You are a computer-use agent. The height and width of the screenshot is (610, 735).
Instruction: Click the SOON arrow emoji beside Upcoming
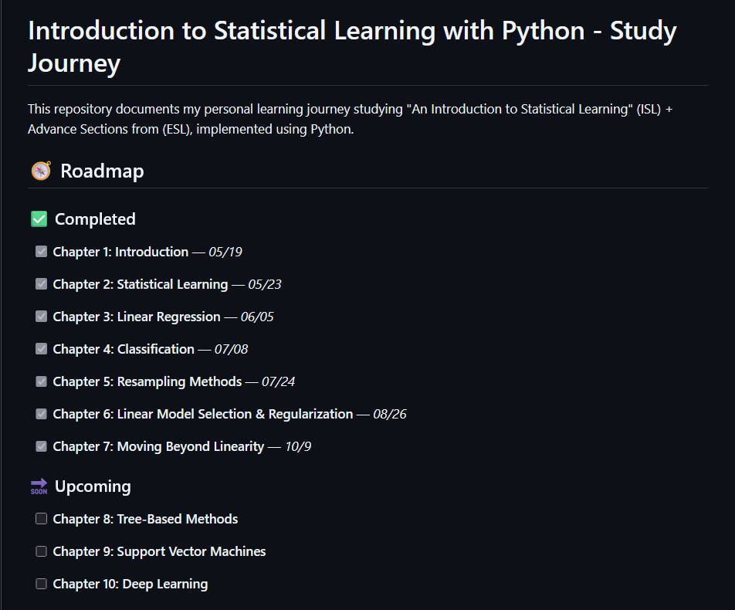(x=39, y=486)
